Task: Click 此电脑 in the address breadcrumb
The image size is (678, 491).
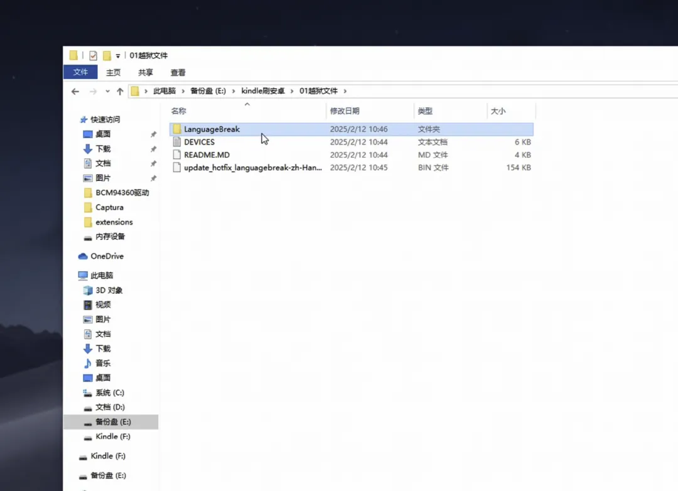Action: coord(164,91)
